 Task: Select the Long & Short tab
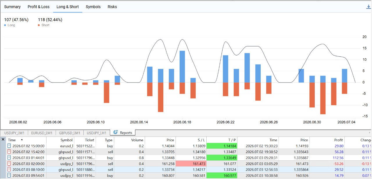pyautogui.click(x=68, y=7)
